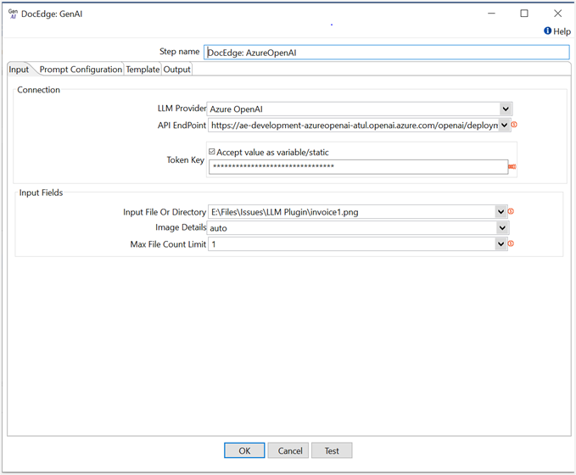The image size is (576, 475).
Task: Expand the API EndPoint dropdown arrow
Action: (506, 126)
